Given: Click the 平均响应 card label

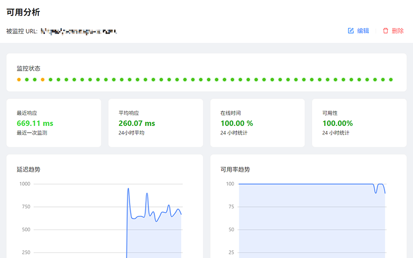Looking at the screenshot, I should pos(129,113).
